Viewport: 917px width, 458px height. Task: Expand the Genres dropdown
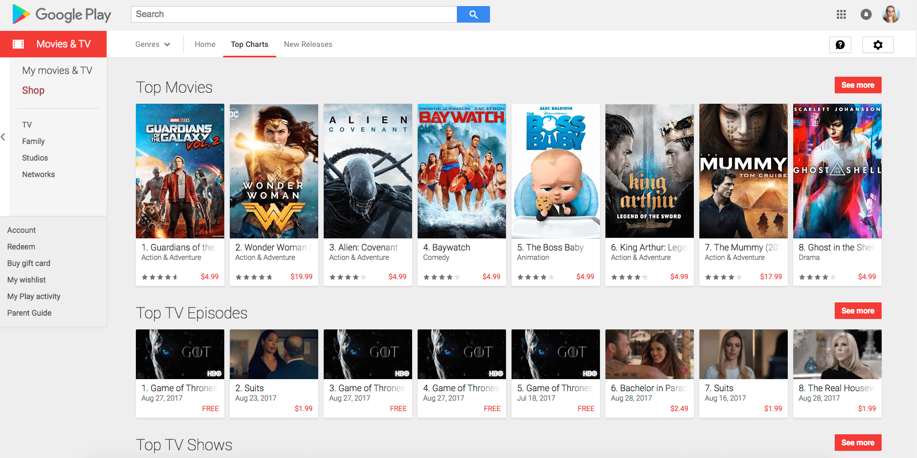152,45
